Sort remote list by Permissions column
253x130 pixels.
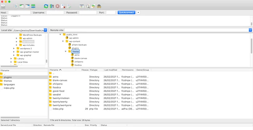[128, 70]
